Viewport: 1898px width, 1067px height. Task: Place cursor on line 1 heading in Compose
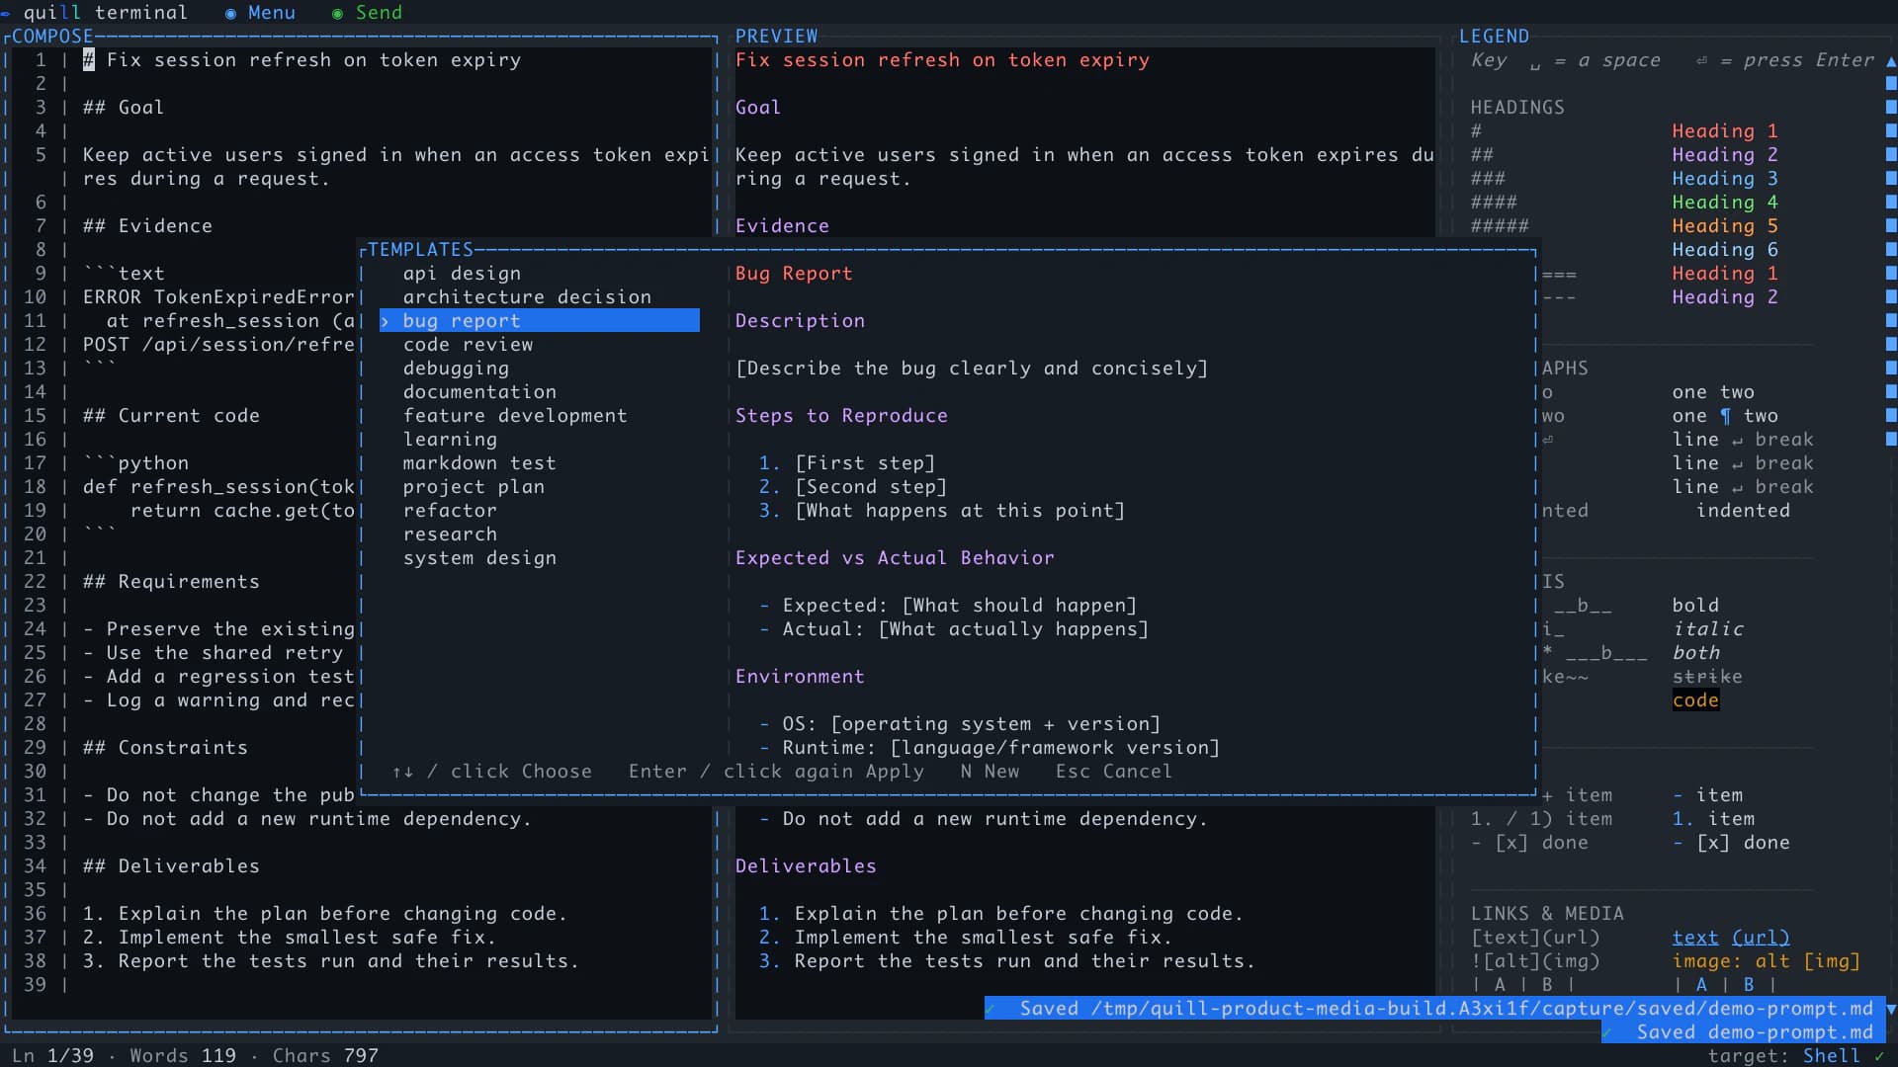pyautogui.click(x=302, y=60)
